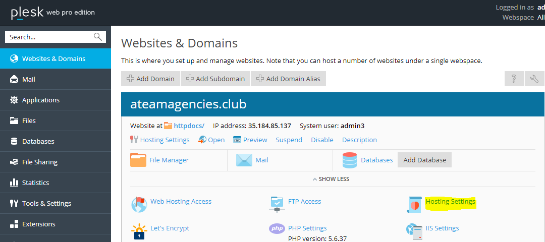Open the Mail section in sidebar

coord(29,79)
